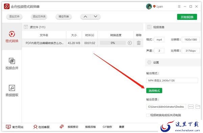Open the 视频剪切 tool link
The width and height of the screenshot is (203, 133).
[73, 127]
